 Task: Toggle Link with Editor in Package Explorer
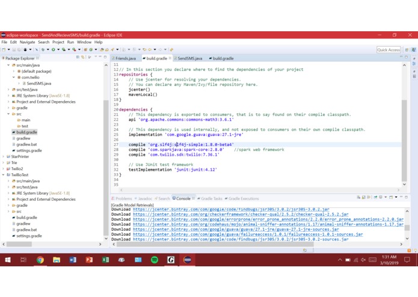(x=82, y=57)
